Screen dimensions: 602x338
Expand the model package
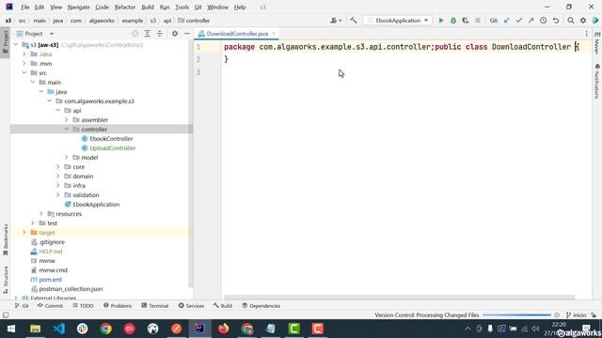click(x=67, y=157)
